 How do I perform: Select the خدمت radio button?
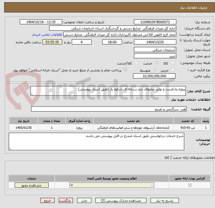click(157, 63)
